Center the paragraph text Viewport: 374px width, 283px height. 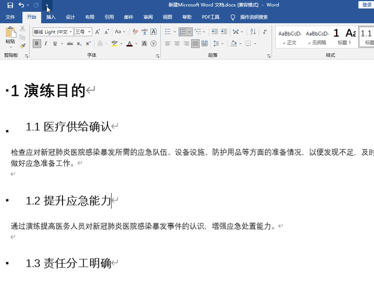[177, 43]
